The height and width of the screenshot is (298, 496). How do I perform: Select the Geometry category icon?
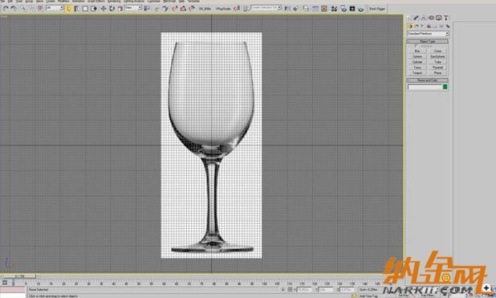410,27
